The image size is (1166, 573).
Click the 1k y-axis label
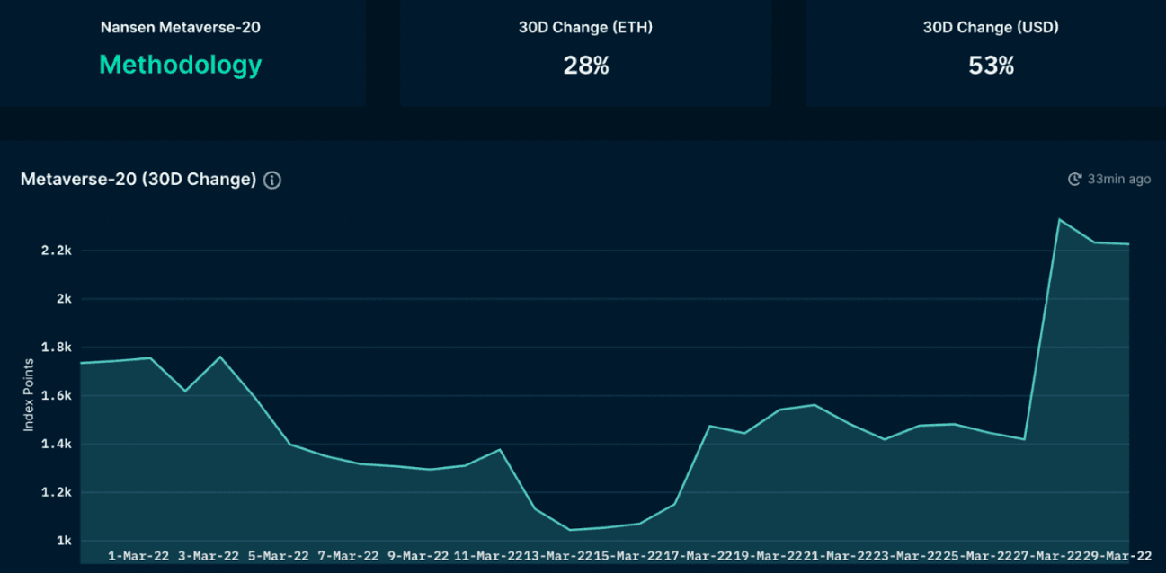(x=64, y=541)
